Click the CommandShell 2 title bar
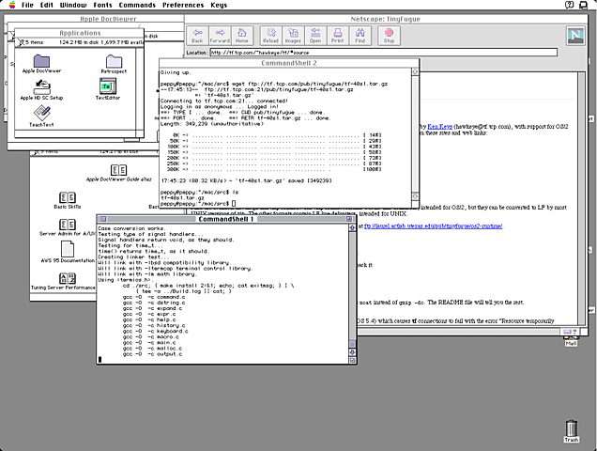Image resolution: width=597 pixels, height=451 pixels. coord(289,63)
